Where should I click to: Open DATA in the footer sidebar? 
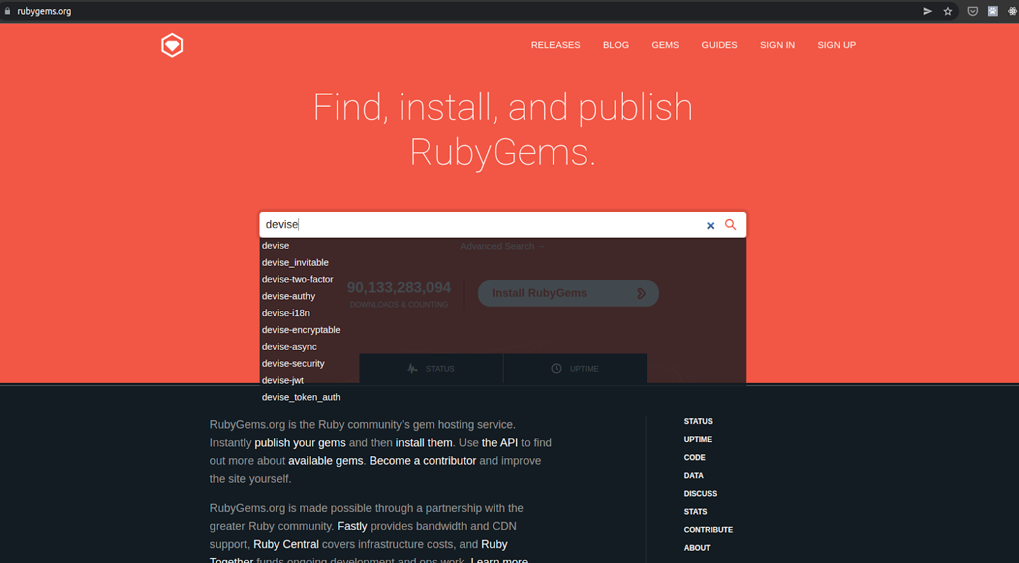pos(694,476)
